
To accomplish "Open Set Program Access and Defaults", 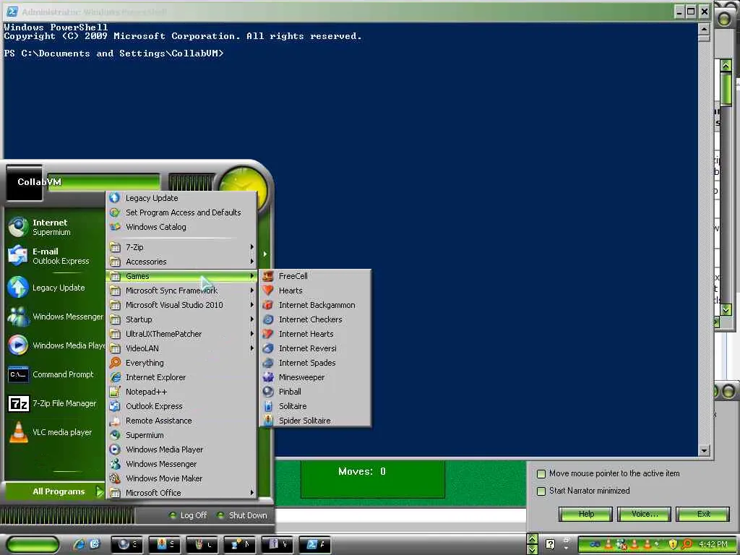I will 181,213.
